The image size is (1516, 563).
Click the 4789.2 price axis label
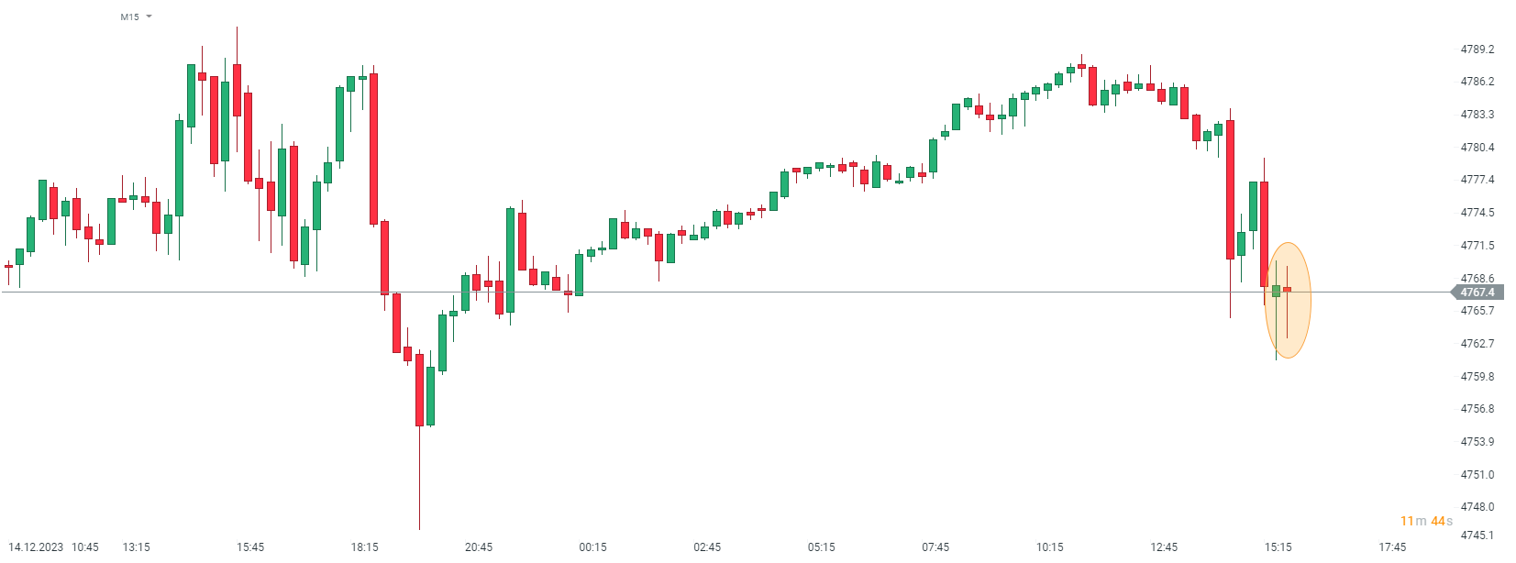1477,50
